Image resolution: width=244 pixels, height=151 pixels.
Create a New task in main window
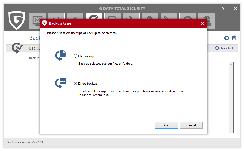(x=226, y=48)
